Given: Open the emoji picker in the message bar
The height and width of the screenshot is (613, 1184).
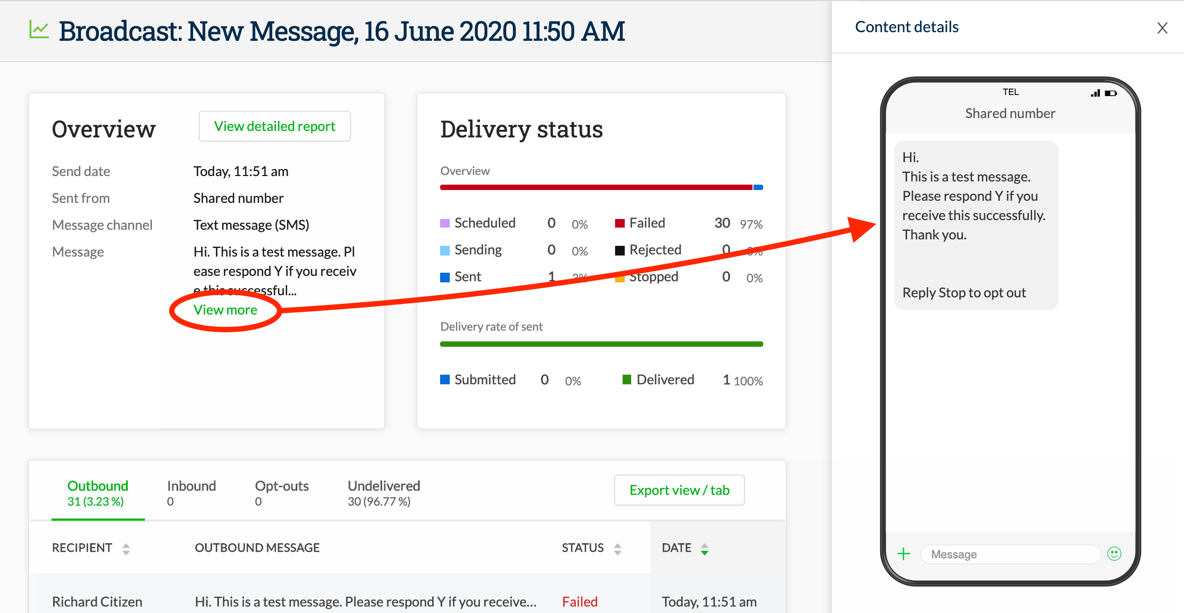Looking at the screenshot, I should [1115, 553].
